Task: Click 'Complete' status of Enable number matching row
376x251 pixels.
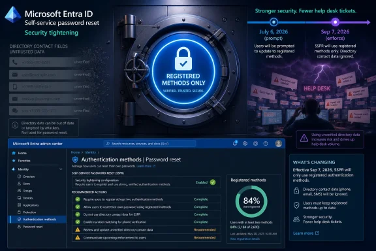Action: point(200,222)
